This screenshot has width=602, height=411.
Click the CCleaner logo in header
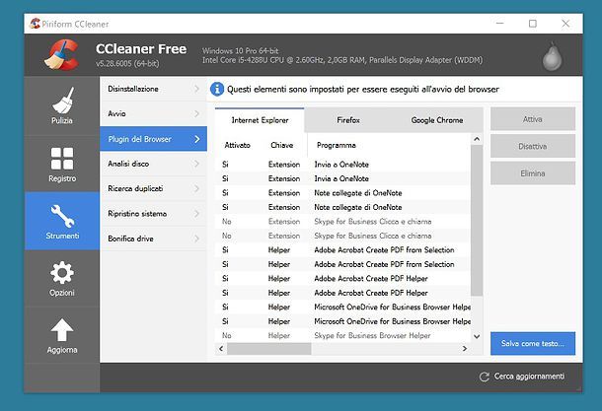pos(62,56)
